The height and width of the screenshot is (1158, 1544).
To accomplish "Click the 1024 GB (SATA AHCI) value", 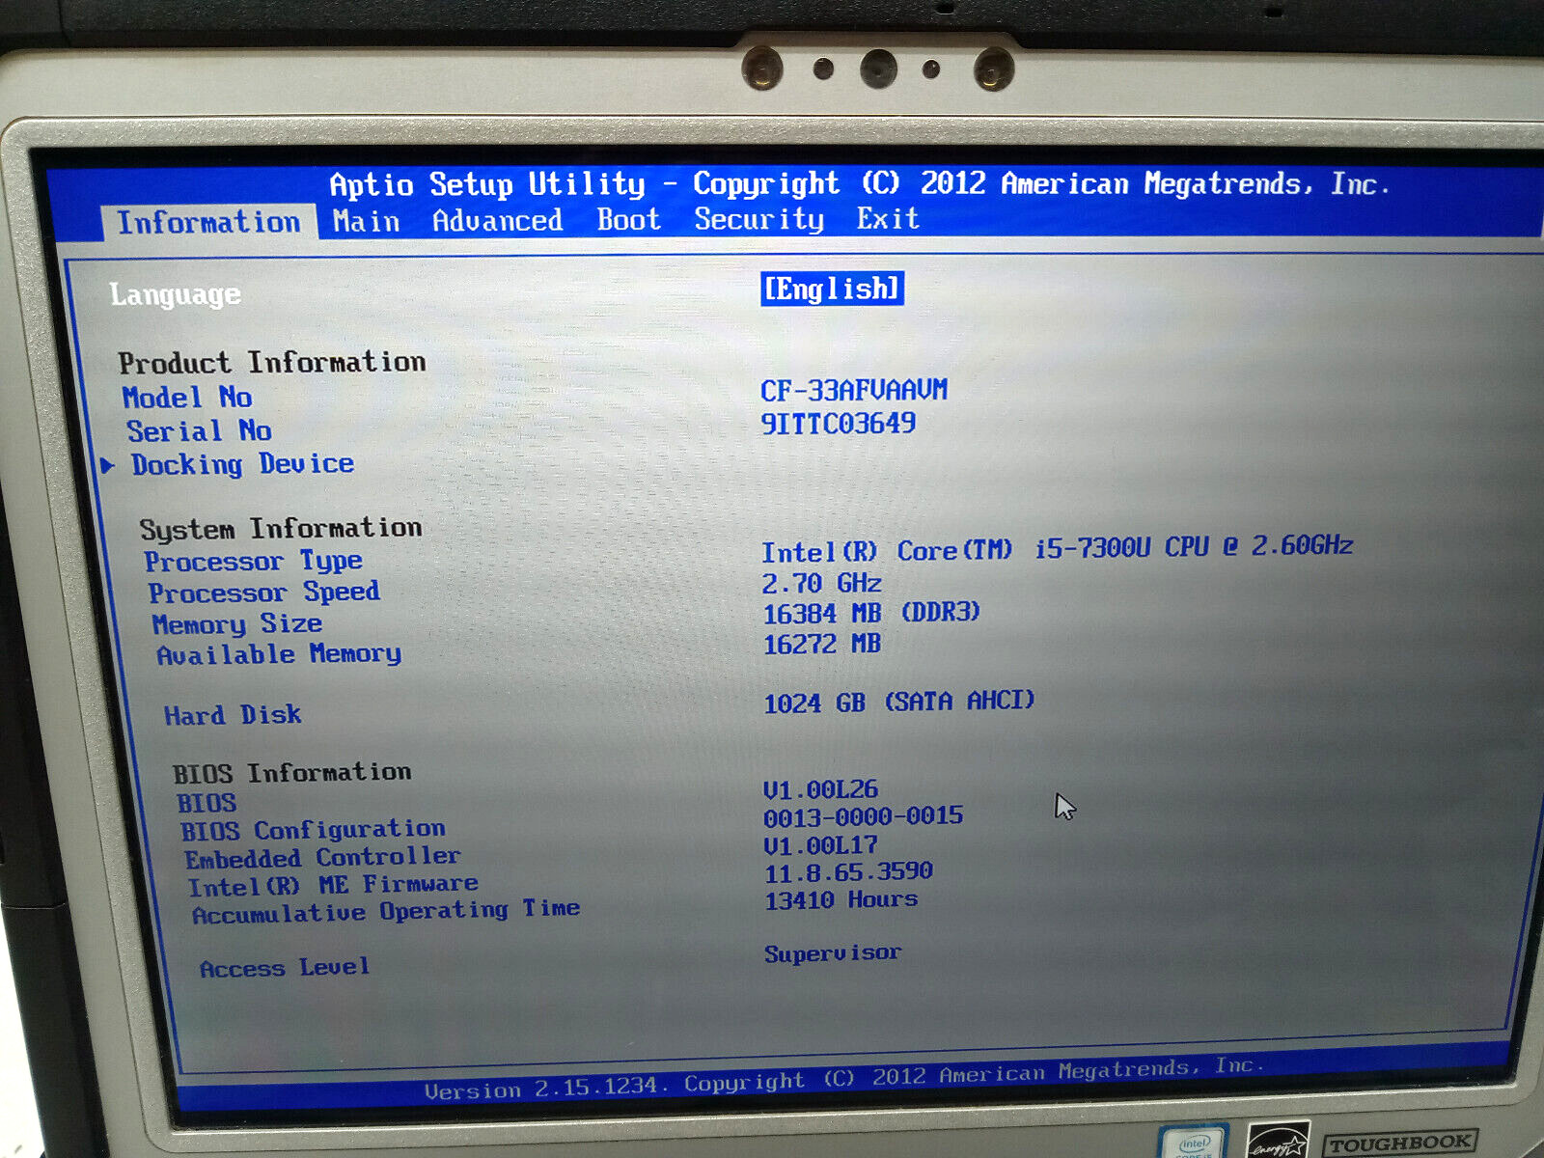I will coord(899,702).
